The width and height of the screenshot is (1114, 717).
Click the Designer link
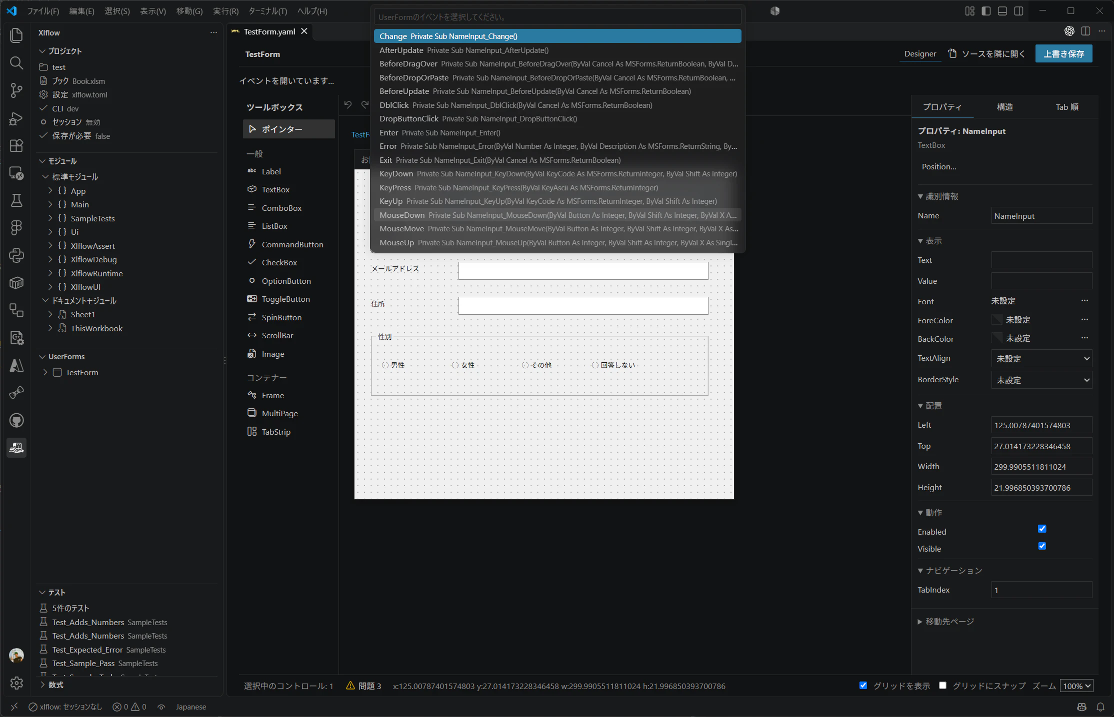point(920,54)
